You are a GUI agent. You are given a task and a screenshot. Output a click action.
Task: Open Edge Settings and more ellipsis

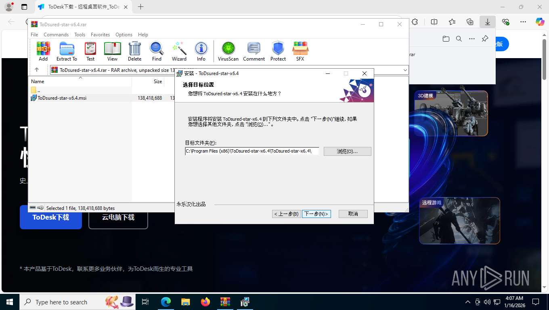(x=523, y=22)
